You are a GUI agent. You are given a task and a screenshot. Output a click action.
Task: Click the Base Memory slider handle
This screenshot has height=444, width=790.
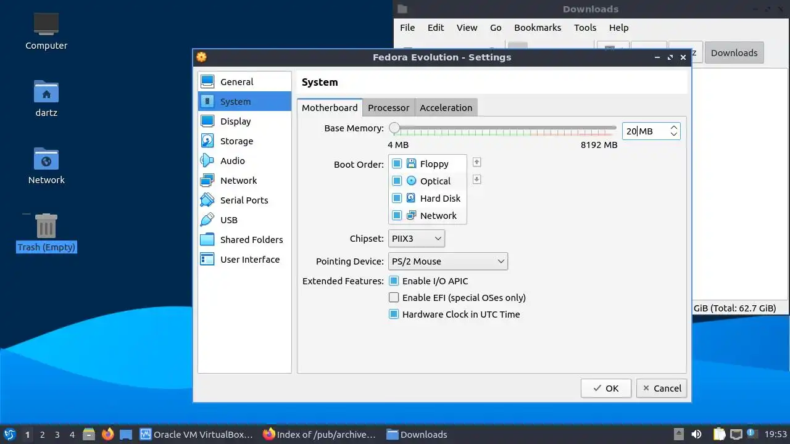394,128
